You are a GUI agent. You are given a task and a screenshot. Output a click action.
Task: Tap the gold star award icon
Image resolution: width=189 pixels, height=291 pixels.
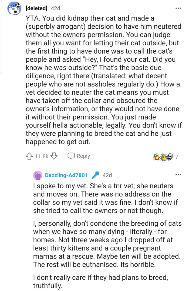pos(157,156)
